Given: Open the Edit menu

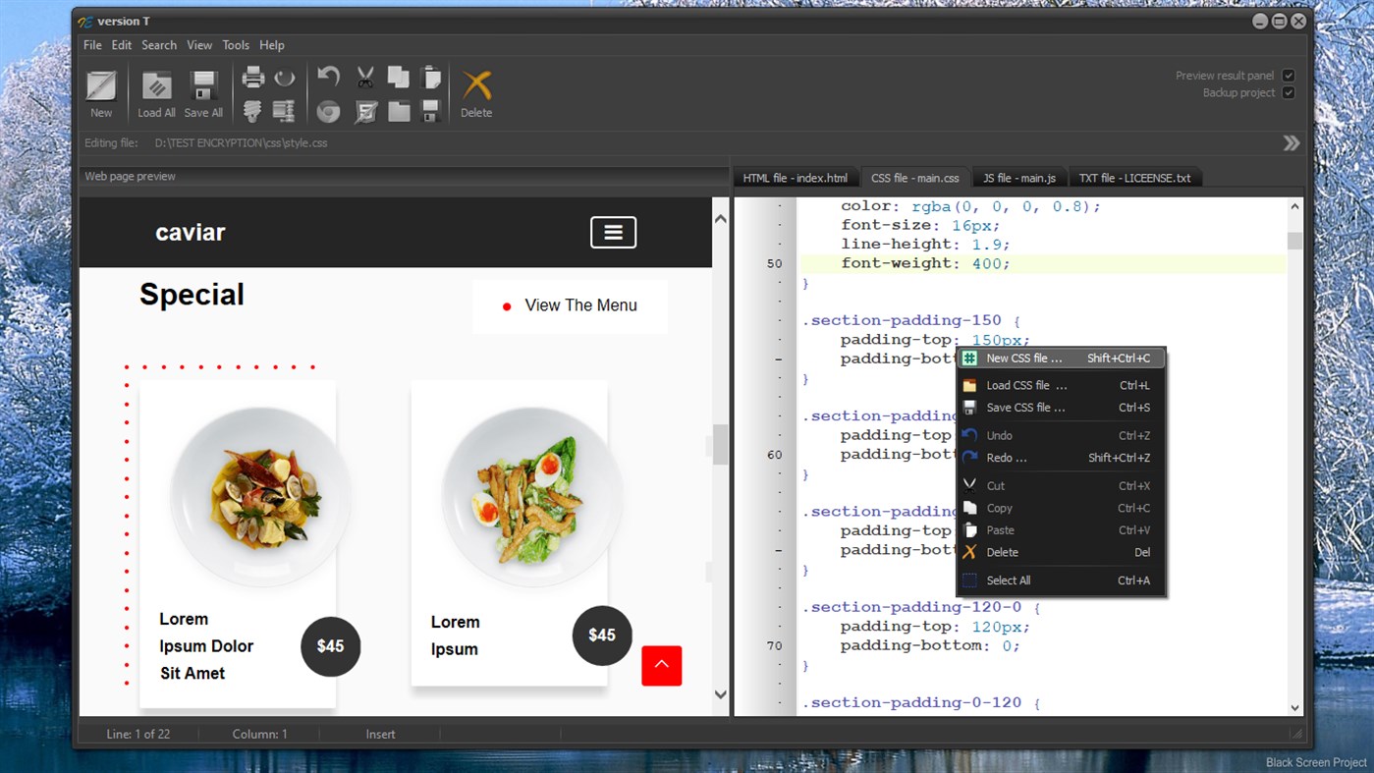Looking at the screenshot, I should pyautogui.click(x=122, y=45).
